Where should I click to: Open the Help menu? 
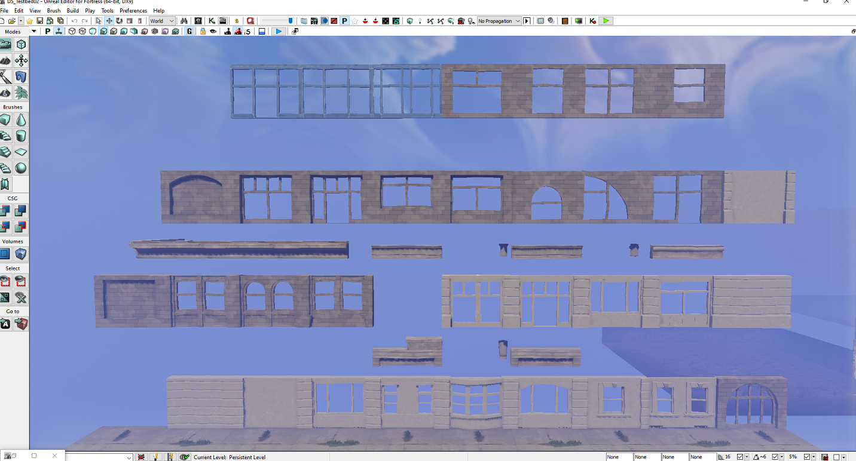[159, 11]
